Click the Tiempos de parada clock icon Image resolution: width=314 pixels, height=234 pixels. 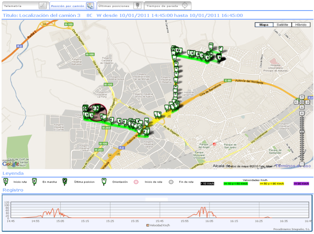point(185,5)
